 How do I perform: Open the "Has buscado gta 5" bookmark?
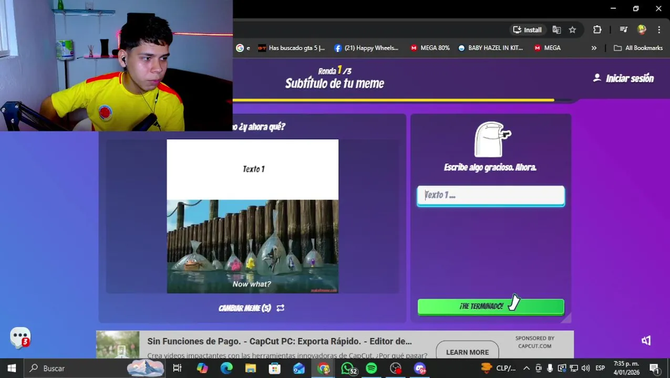[x=292, y=48]
